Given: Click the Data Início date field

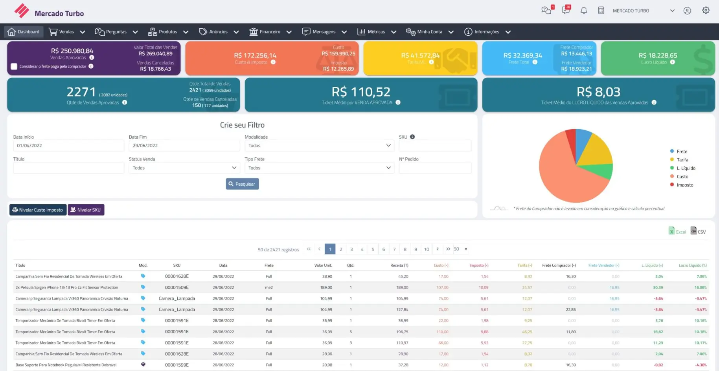Looking at the screenshot, I should (x=68, y=146).
